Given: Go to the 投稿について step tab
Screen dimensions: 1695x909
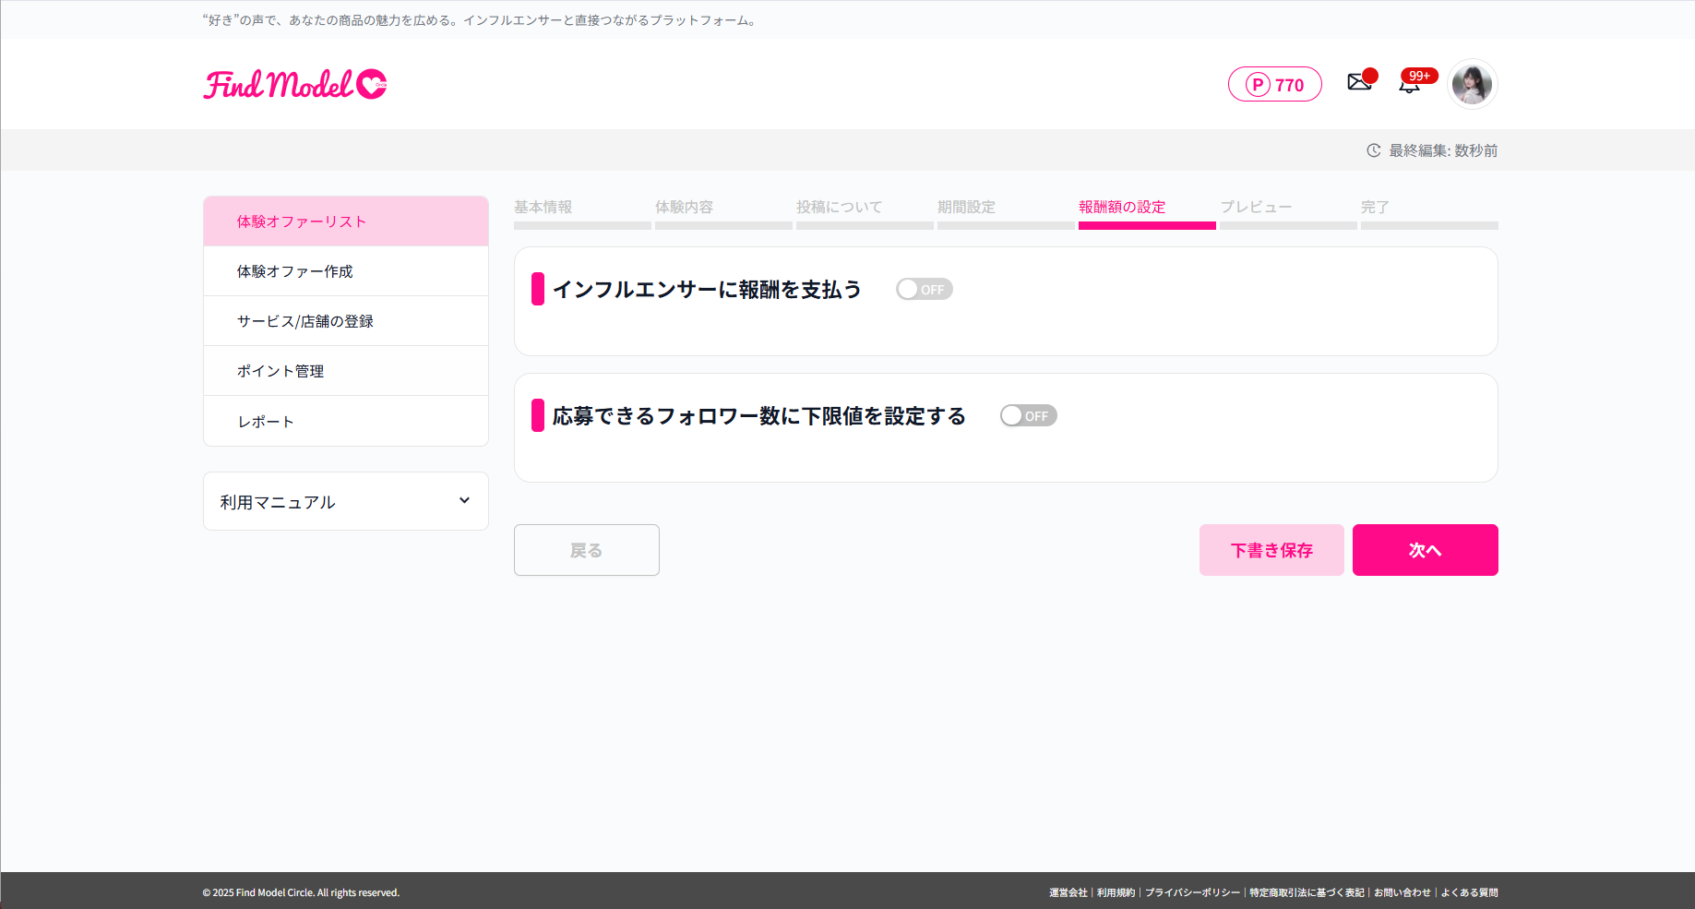Looking at the screenshot, I should (x=865, y=213).
